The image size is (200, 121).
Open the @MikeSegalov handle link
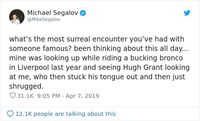(x=44, y=19)
